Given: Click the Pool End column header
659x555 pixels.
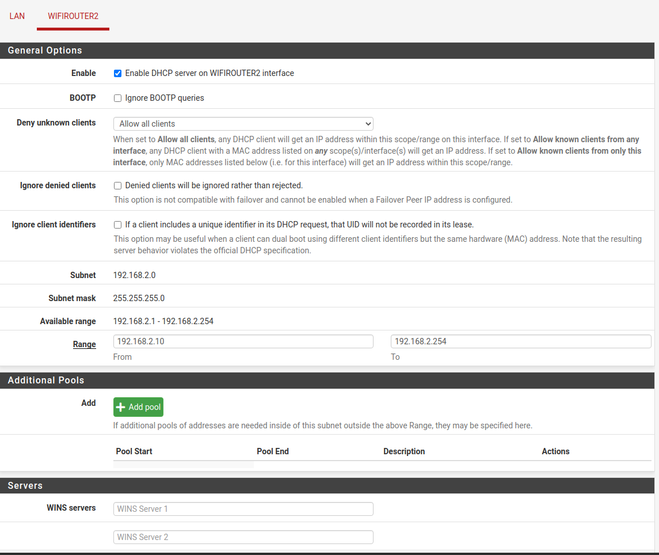Looking at the screenshot, I should 273,451.
